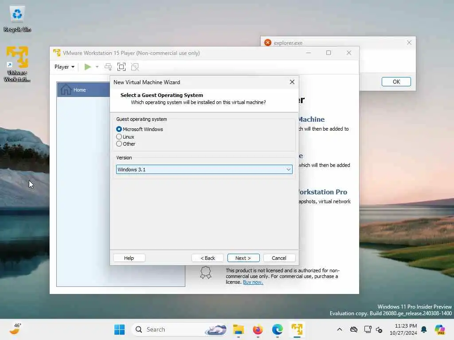The height and width of the screenshot is (340, 454).
Task: Click the VMware Player taskbar icon
Action: point(297,329)
